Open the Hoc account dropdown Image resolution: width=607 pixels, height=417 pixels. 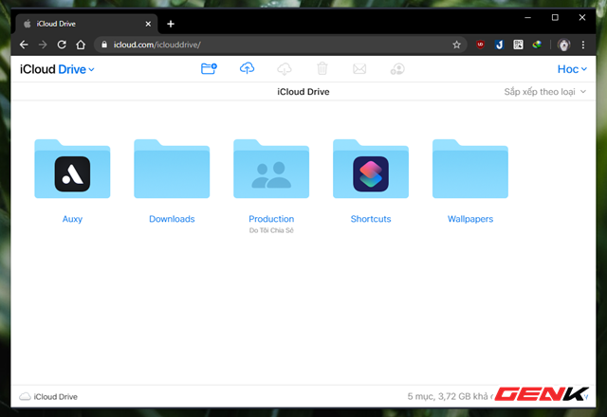pyautogui.click(x=572, y=69)
